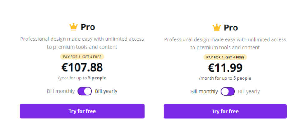Viewport: 305px width, 125px height.
Task: Click the crown icon on the monthly Pro card
Action: (217, 27)
